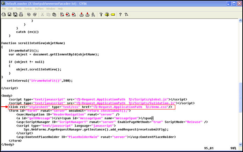Open Find and Replace toolbar icon
The width and height of the screenshot is (243, 152).
tap(61, 15)
